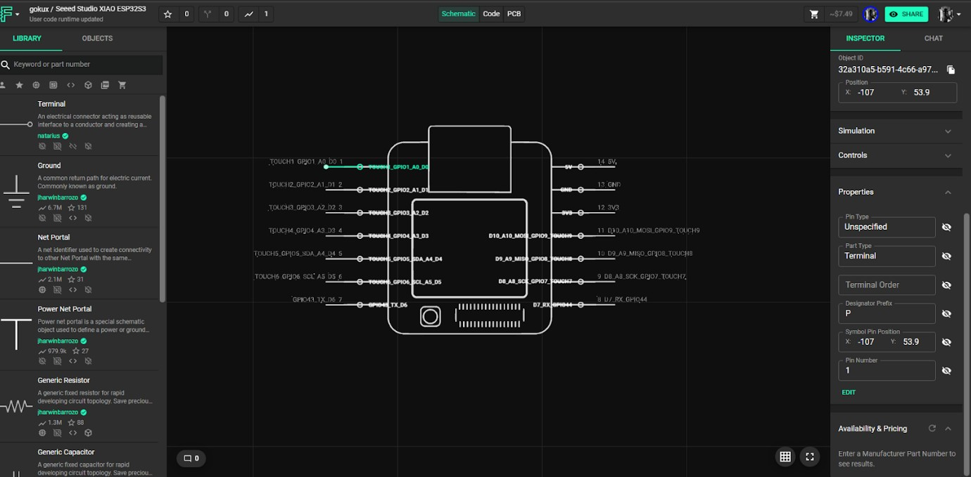971x477 pixels.
Task: View the estimated cost ~$7.49 button
Action: pos(840,14)
